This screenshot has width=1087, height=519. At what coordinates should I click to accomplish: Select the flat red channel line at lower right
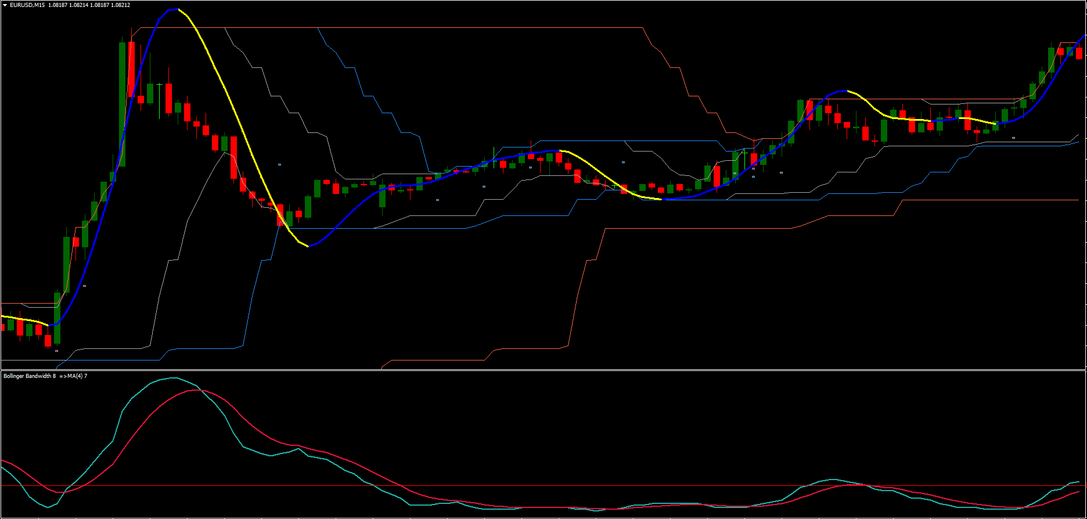[x=987, y=200]
